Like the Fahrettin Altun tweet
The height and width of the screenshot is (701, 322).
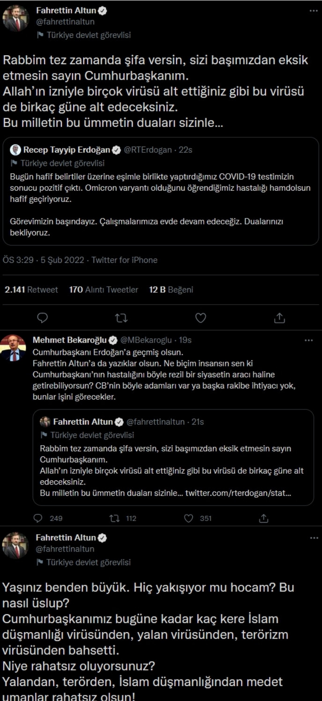tap(200, 318)
